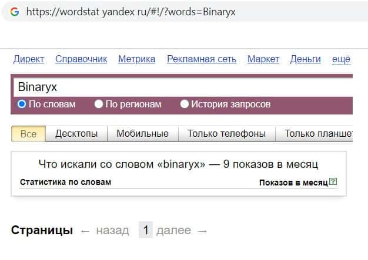Switch to the Только планшеты tab
This screenshot has width=368, height=260.
(x=314, y=134)
